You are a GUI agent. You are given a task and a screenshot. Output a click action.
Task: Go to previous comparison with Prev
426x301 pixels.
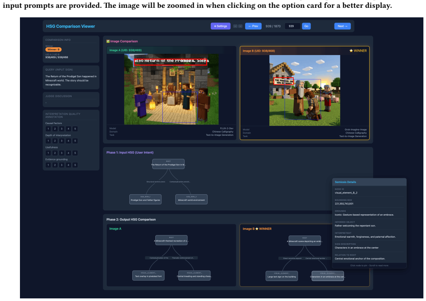[253, 26]
